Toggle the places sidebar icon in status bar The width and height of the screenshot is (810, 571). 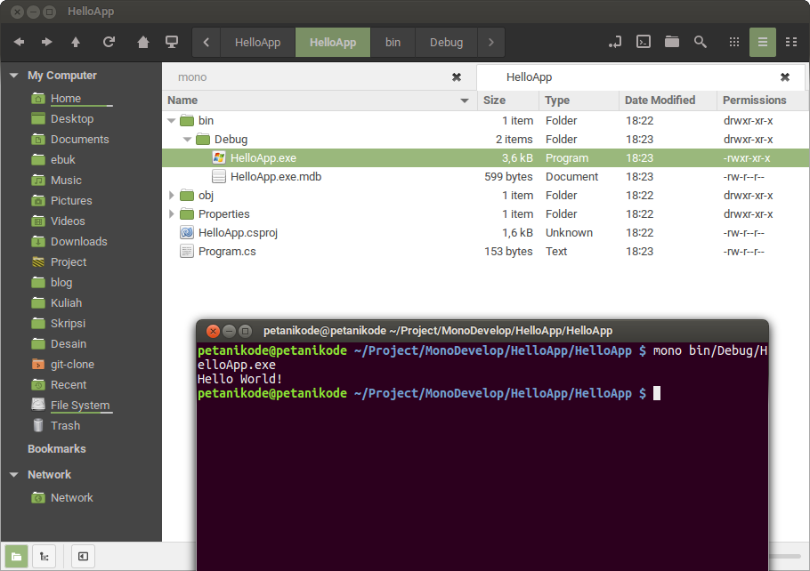(16, 556)
